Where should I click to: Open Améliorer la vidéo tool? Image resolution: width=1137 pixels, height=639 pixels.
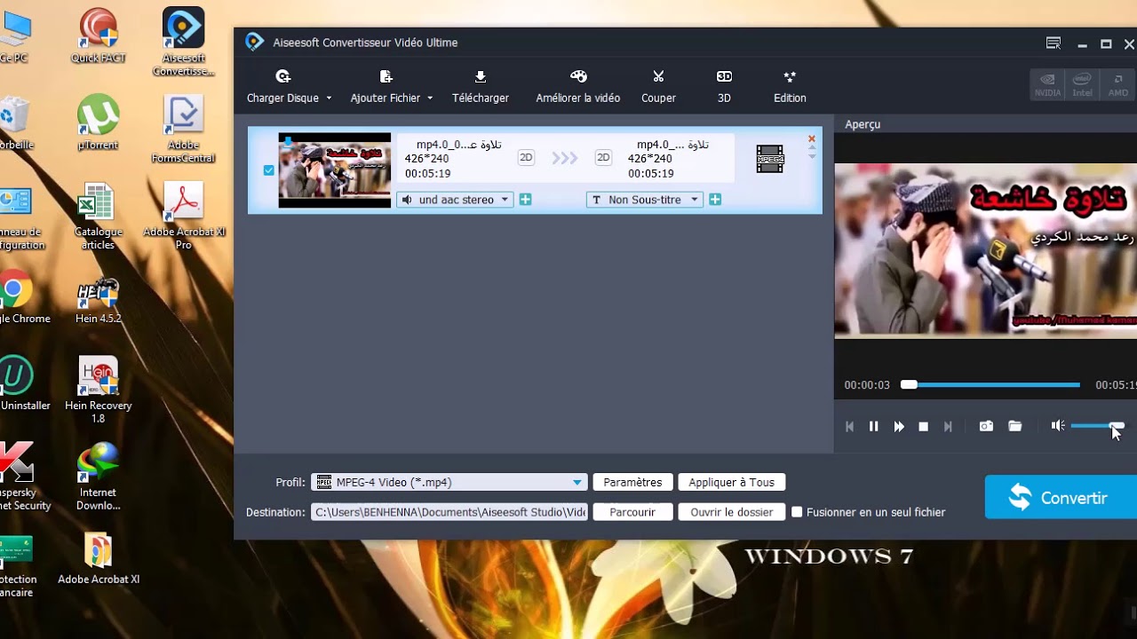578,87
